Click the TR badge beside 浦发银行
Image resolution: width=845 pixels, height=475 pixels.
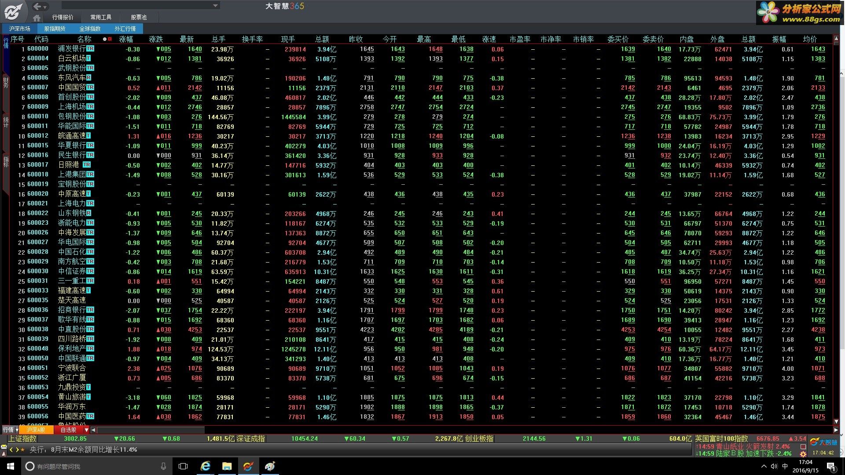coord(90,49)
